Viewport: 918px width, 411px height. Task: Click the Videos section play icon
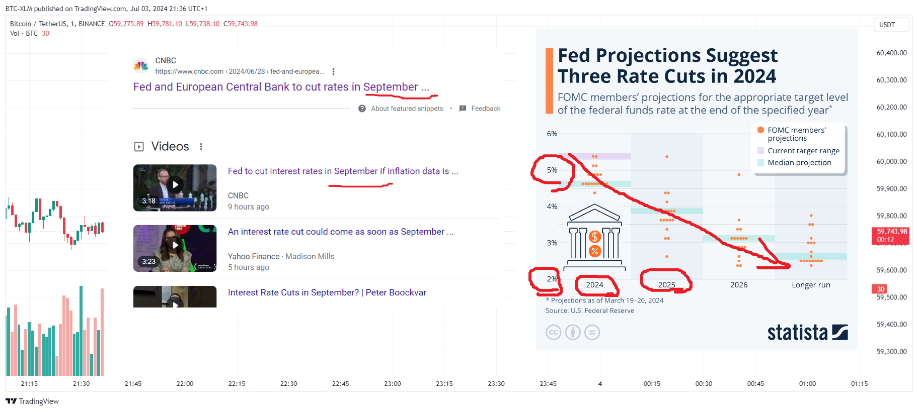pos(139,147)
